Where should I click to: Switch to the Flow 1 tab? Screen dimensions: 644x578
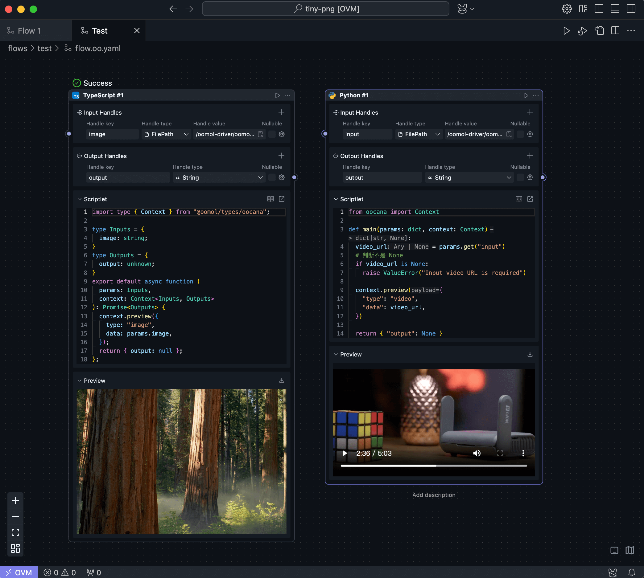pos(29,31)
